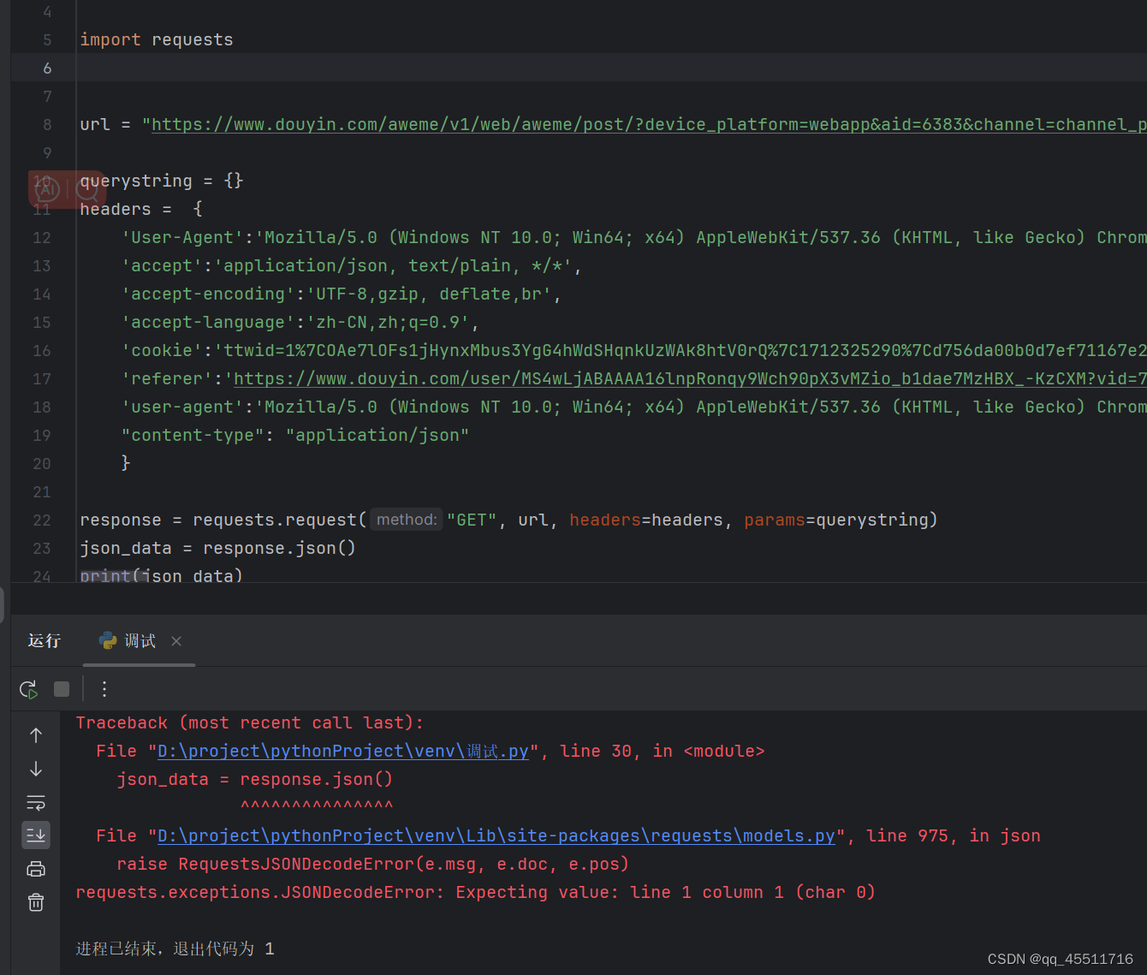The width and height of the screenshot is (1147, 975).
Task: Rerun the 调试 debug session
Action: 27,689
